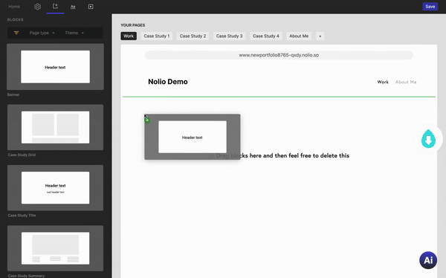
Task: Select the Case Study Title block thumbnail
Action: tap(55, 188)
